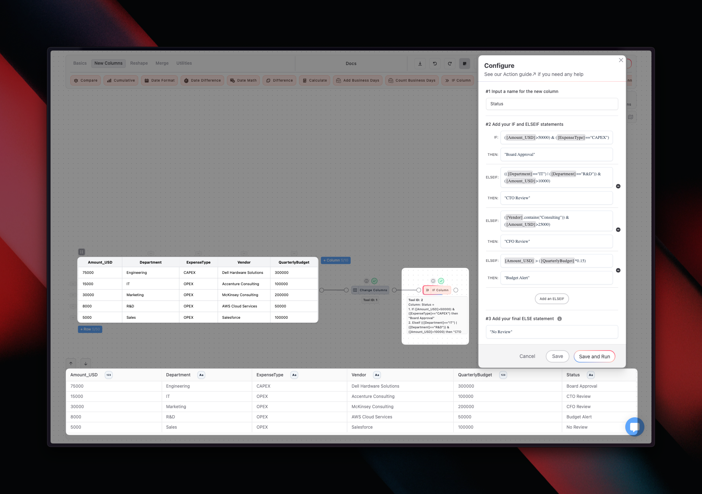Click the + Row button
702x494 pixels.
pos(90,329)
